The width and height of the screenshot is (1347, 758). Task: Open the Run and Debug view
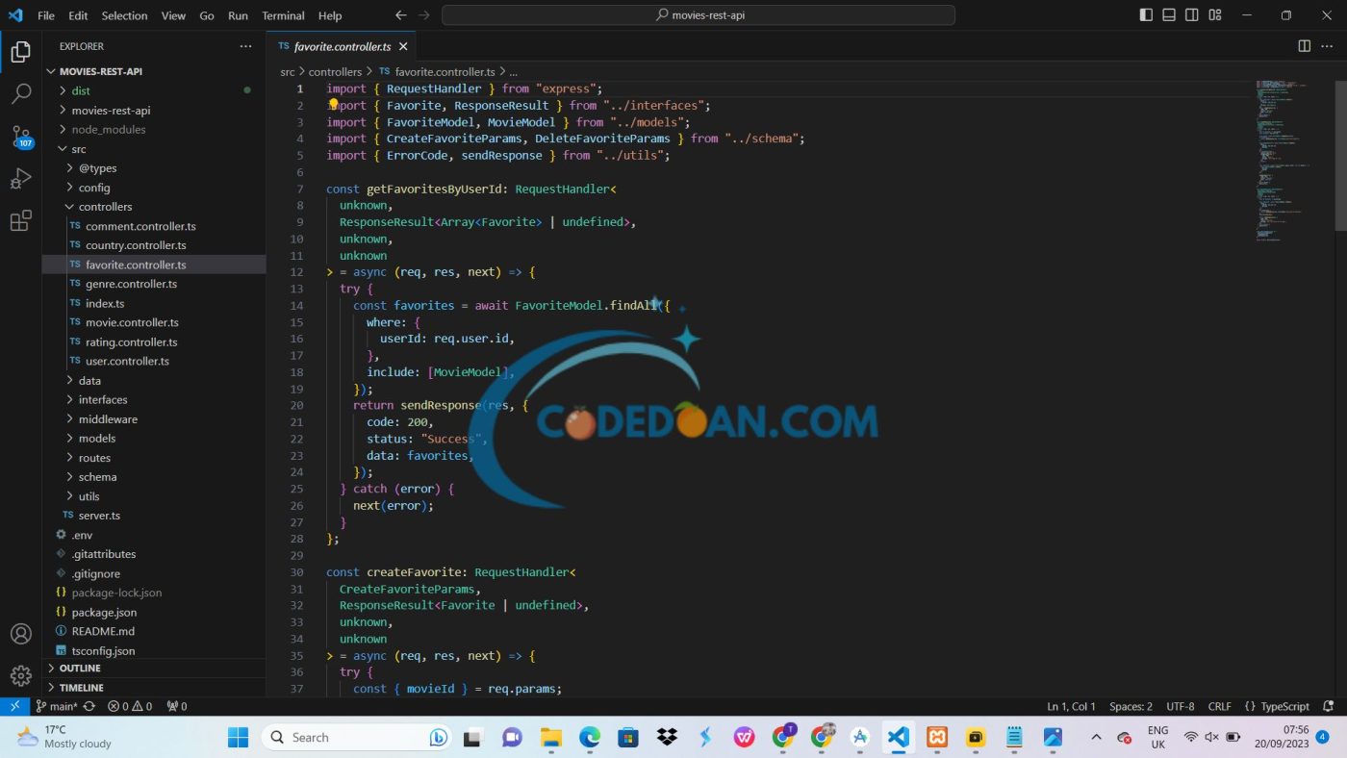coord(20,179)
